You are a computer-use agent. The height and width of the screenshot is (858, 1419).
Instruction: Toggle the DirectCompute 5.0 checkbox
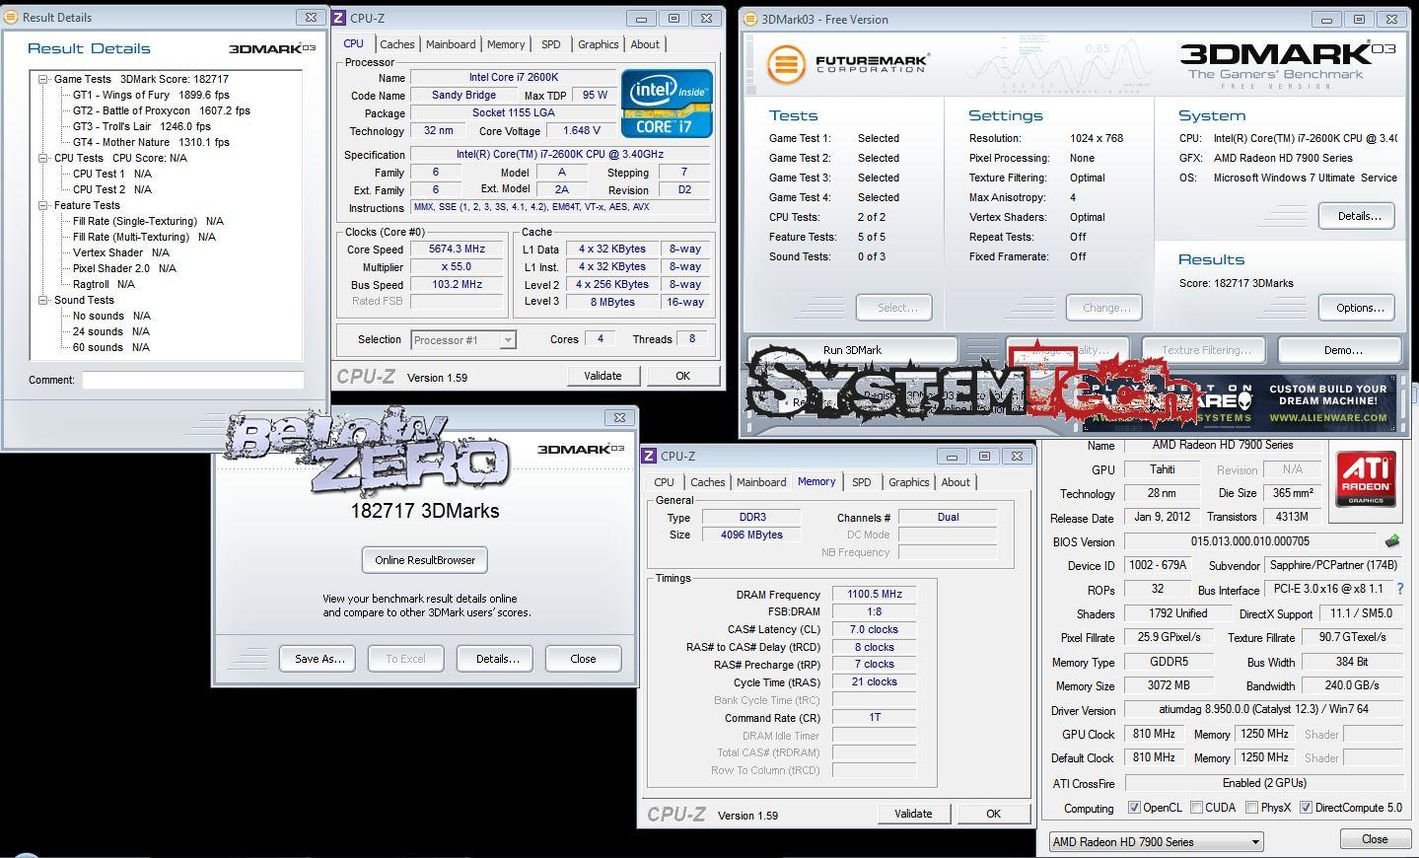[x=1306, y=808]
